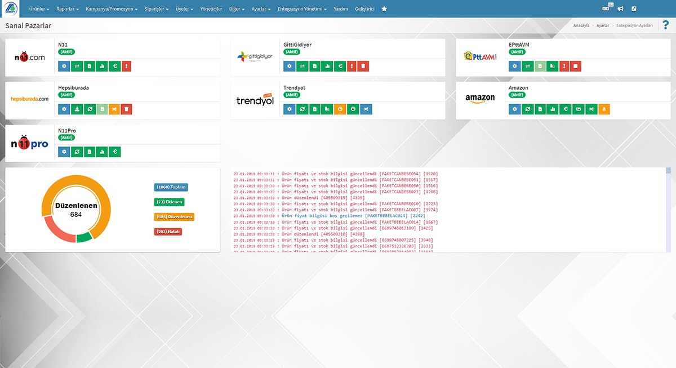Click the red trash icon for Hepsiburada

tap(126, 109)
